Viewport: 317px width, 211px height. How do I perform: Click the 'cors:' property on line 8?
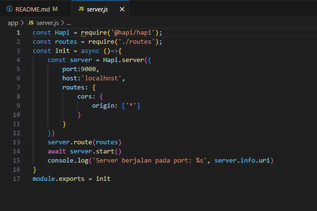pyautogui.click(x=86, y=96)
